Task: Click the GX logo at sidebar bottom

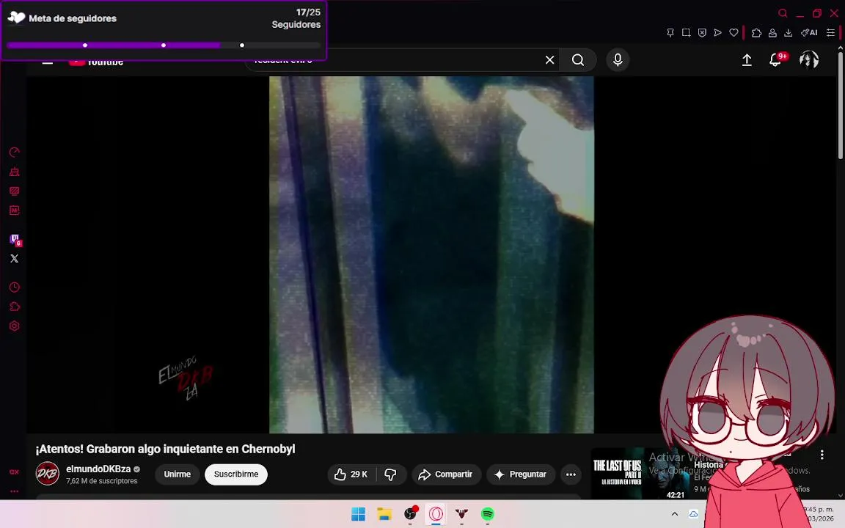Action: pyautogui.click(x=15, y=472)
